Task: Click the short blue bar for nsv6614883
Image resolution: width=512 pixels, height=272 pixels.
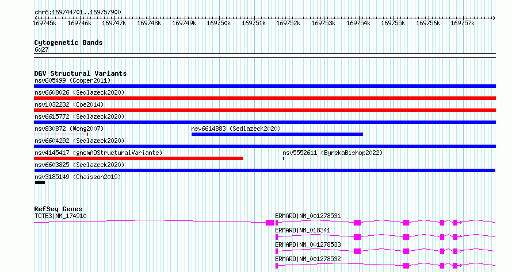Action: pyautogui.click(x=277, y=134)
